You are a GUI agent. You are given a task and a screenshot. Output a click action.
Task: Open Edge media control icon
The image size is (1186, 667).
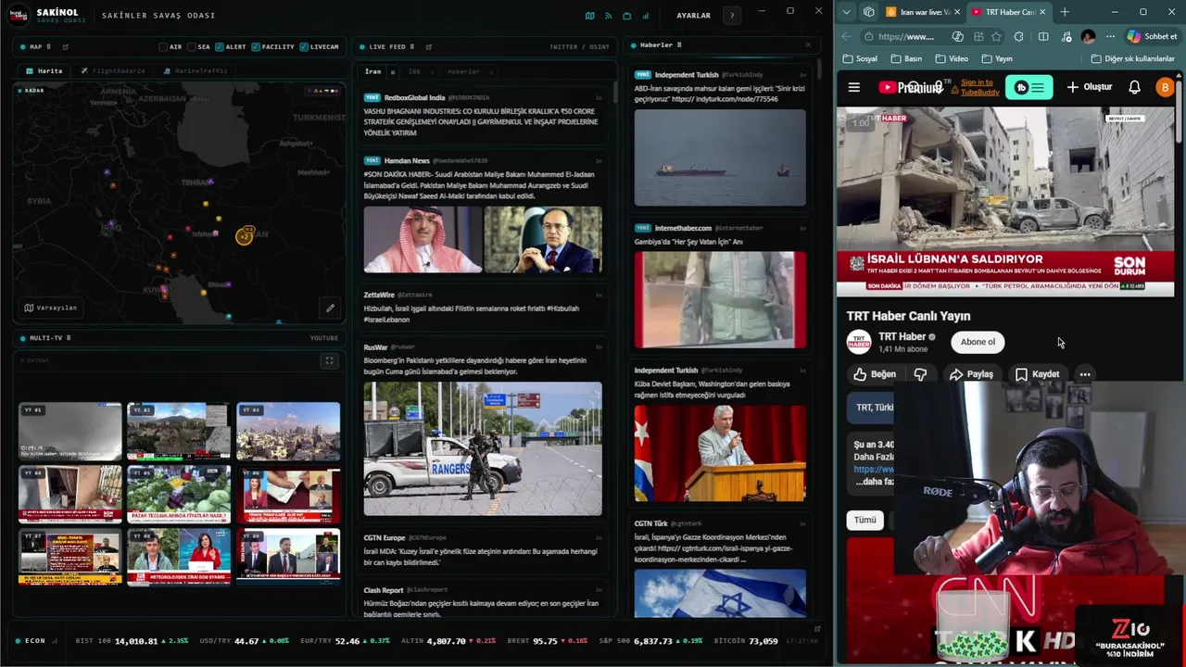1066,36
